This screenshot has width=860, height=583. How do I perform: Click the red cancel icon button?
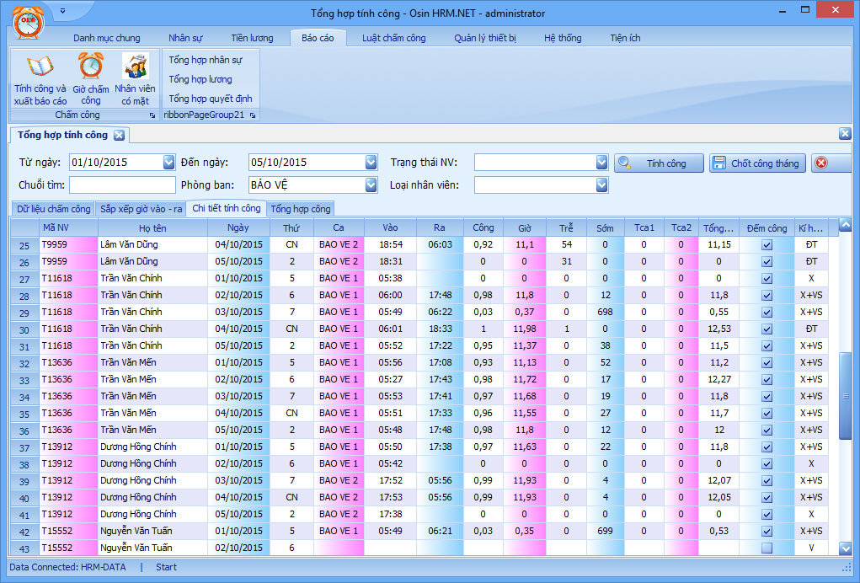[x=821, y=163]
